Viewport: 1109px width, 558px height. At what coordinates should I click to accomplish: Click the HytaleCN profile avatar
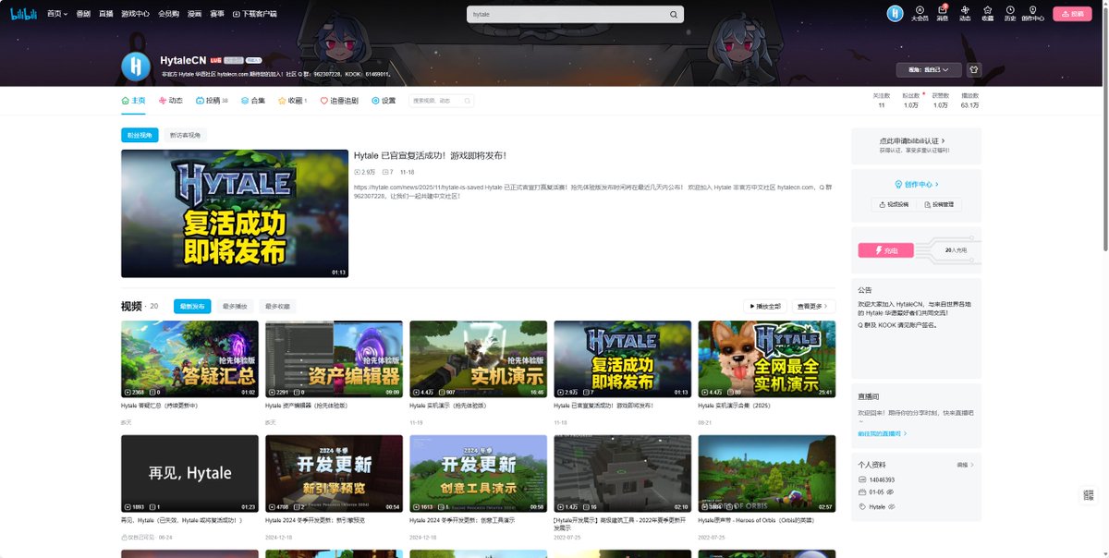tap(136, 66)
